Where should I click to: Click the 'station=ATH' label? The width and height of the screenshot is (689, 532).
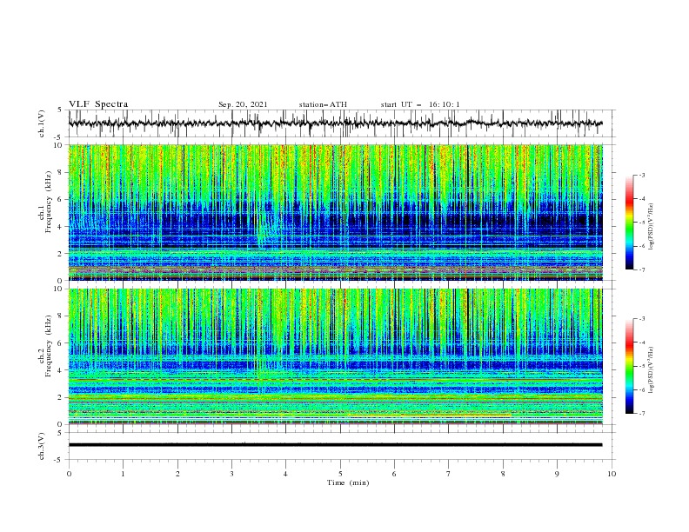coord(323,104)
